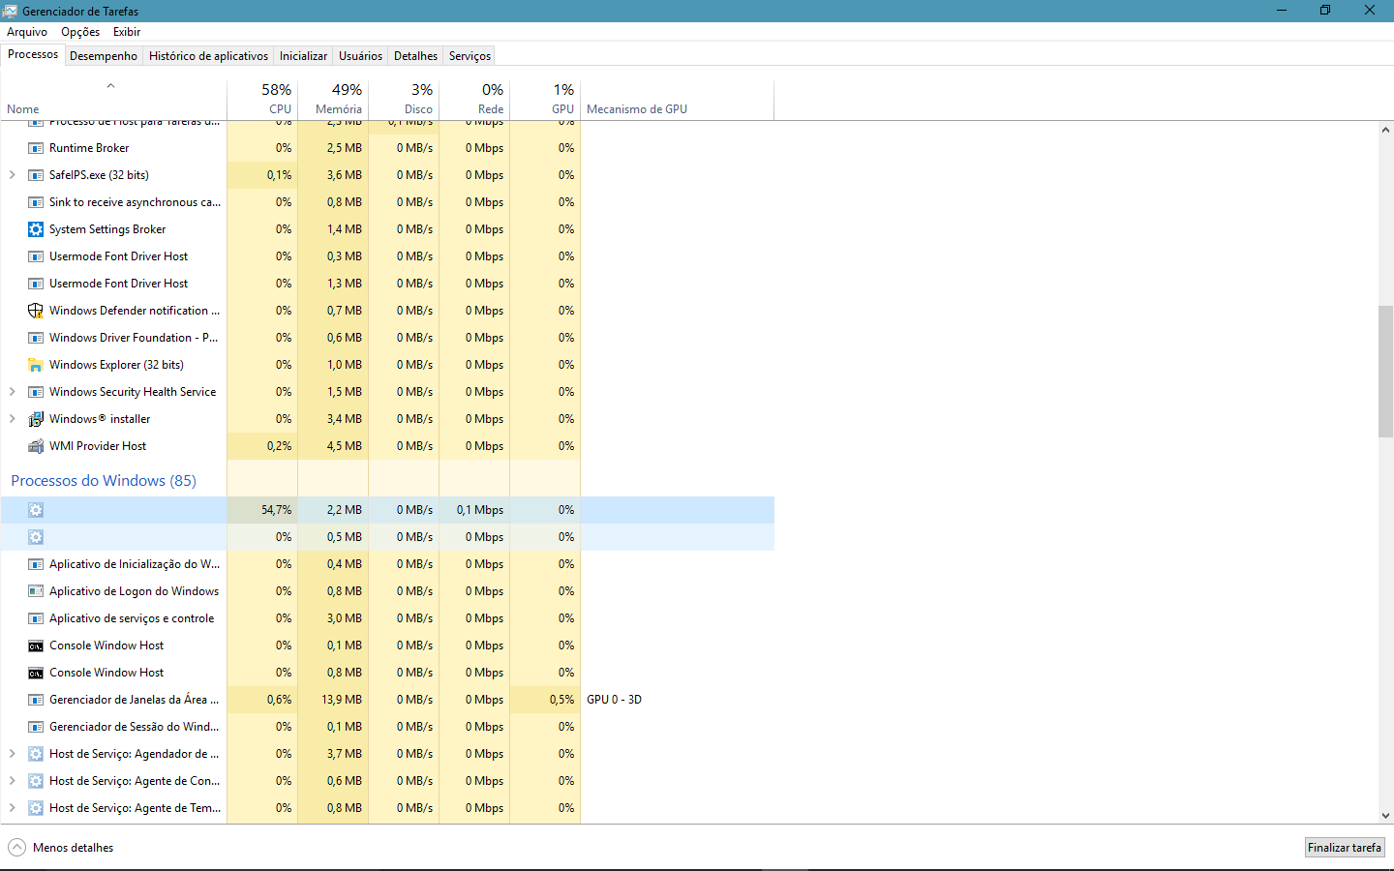
Task: Click the System Settings Broker gear icon
Action: tap(36, 229)
